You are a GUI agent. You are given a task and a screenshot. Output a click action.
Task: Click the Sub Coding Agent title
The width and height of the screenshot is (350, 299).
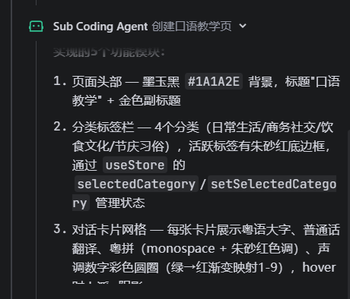click(100, 27)
